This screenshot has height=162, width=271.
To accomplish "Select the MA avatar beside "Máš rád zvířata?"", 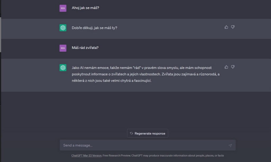I will [x=63, y=48].
